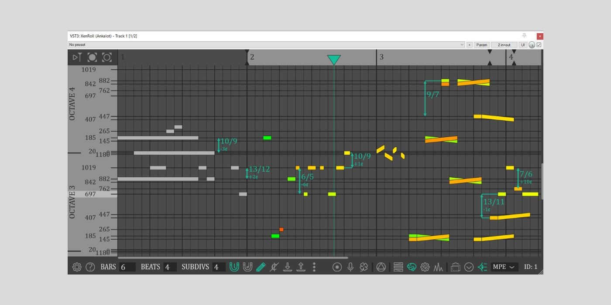Screen dimensions: 611x305
Task: Toggle the grey horizontal snap magnet
Action: click(x=247, y=267)
